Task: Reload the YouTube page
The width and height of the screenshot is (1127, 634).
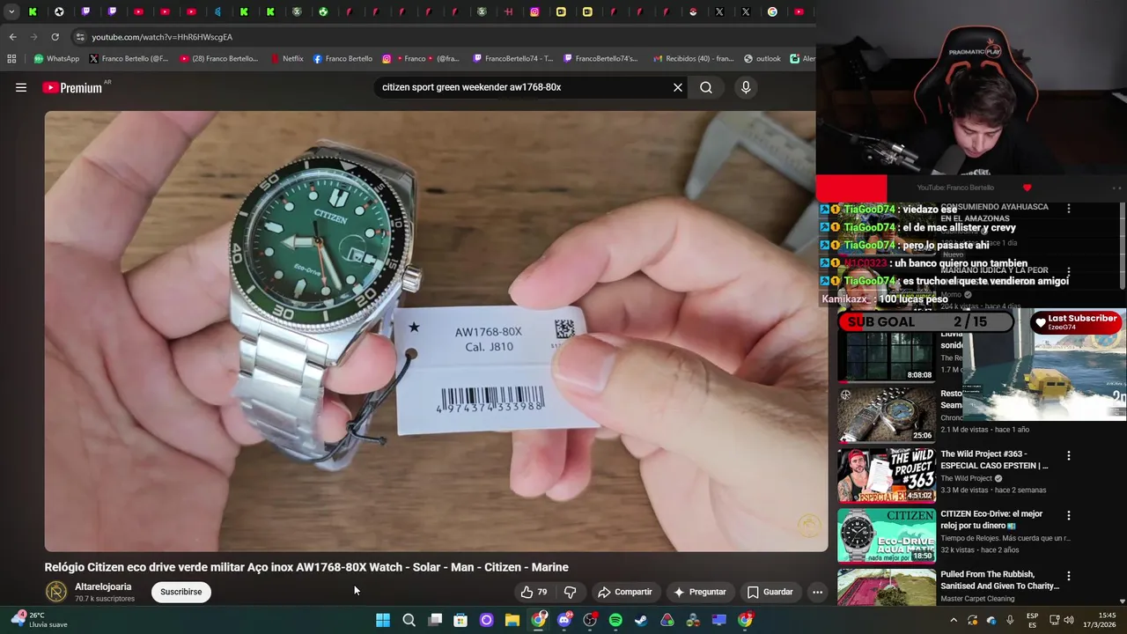Action: (x=55, y=37)
